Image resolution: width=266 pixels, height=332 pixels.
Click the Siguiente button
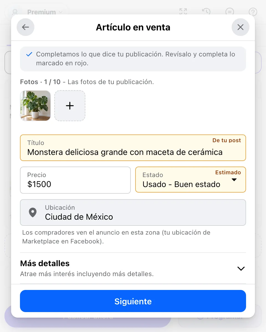click(x=133, y=301)
